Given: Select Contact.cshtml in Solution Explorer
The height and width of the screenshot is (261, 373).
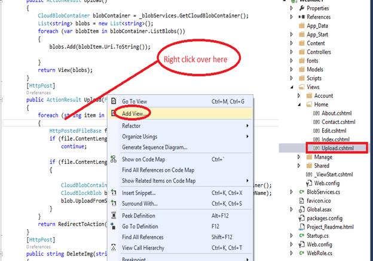Looking at the screenshot, I should [x=338, y=122].
